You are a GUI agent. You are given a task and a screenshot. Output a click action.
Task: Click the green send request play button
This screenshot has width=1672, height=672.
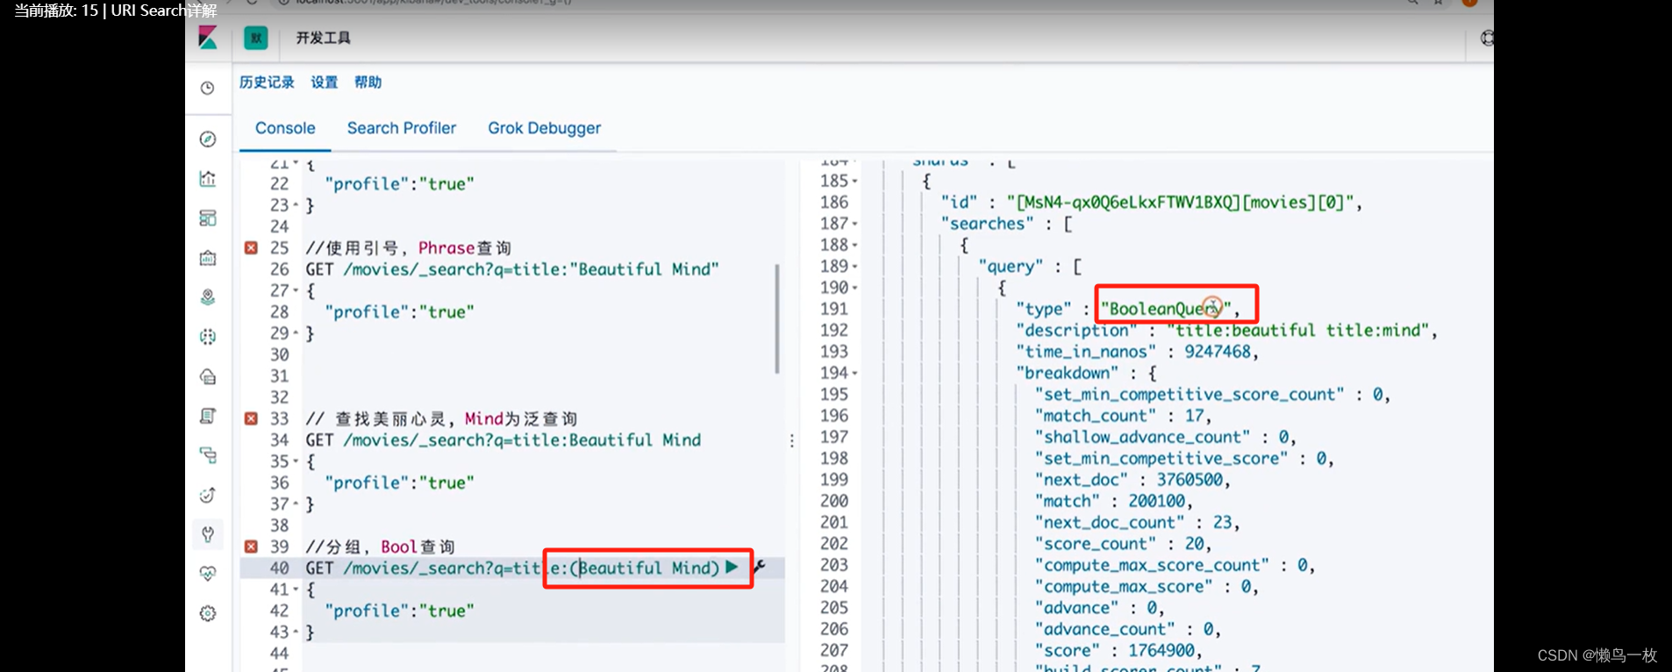click(732, 568)
